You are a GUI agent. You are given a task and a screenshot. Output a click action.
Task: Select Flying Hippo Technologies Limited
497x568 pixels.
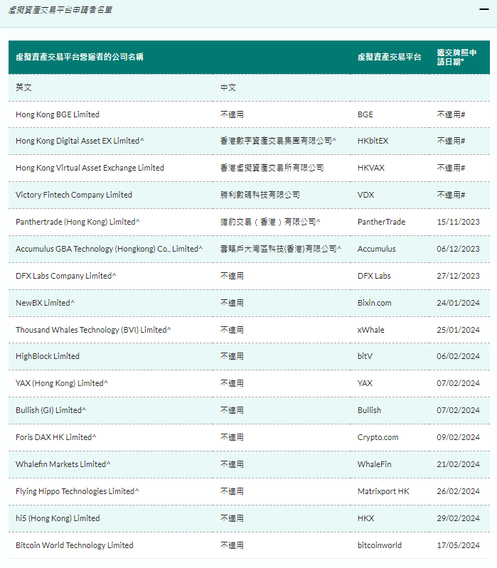(x=78, y=491)
